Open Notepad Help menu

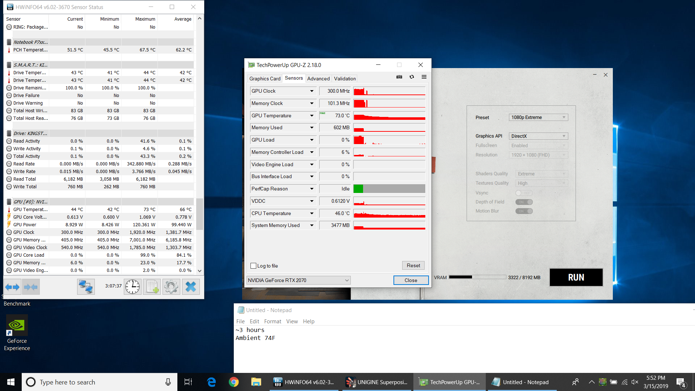(309, 321)
